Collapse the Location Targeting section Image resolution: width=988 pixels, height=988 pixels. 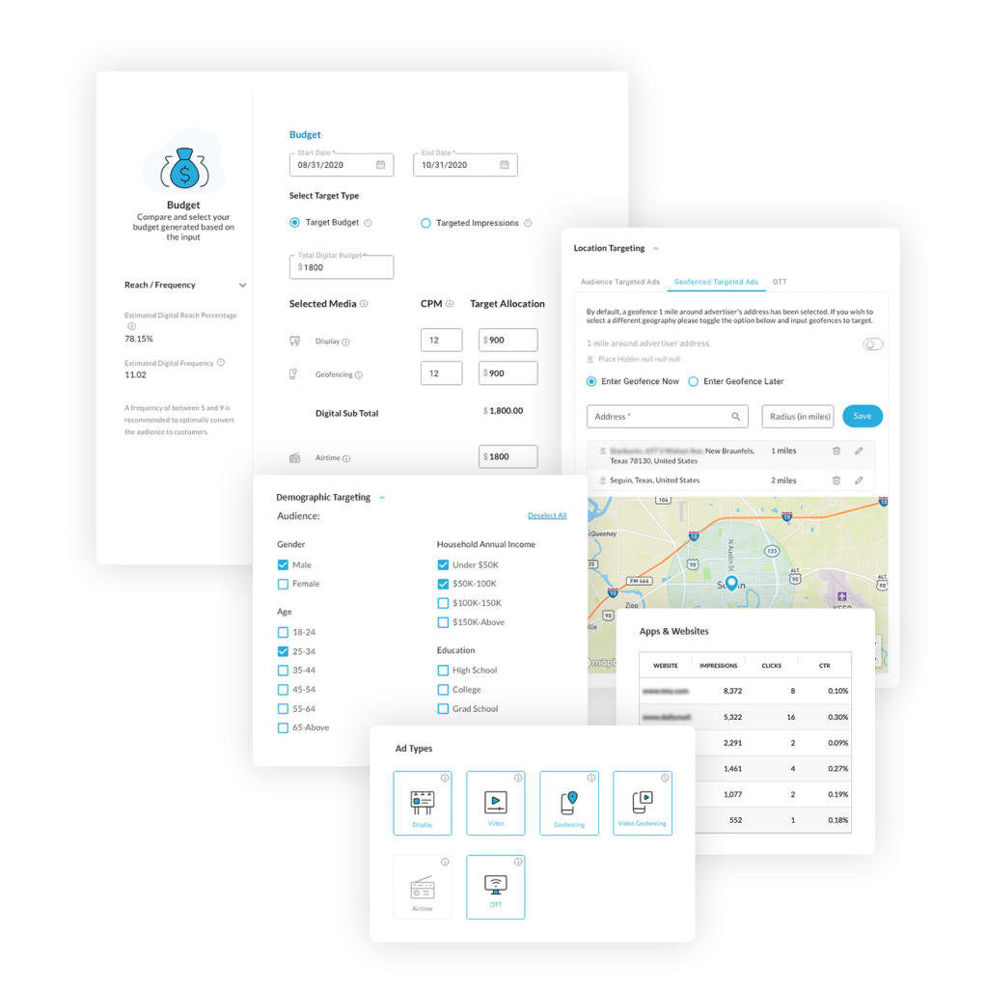click(656, 248)
